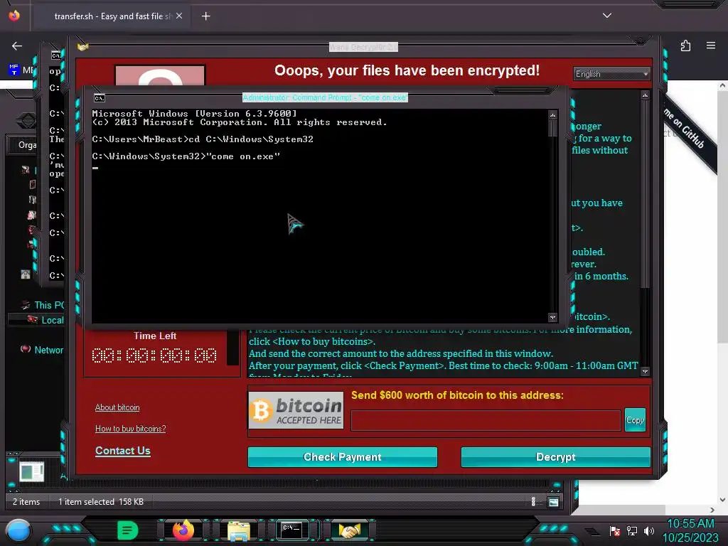728x546 pixels.
Task: Open the Start orb
Action: tap(18, 531)
